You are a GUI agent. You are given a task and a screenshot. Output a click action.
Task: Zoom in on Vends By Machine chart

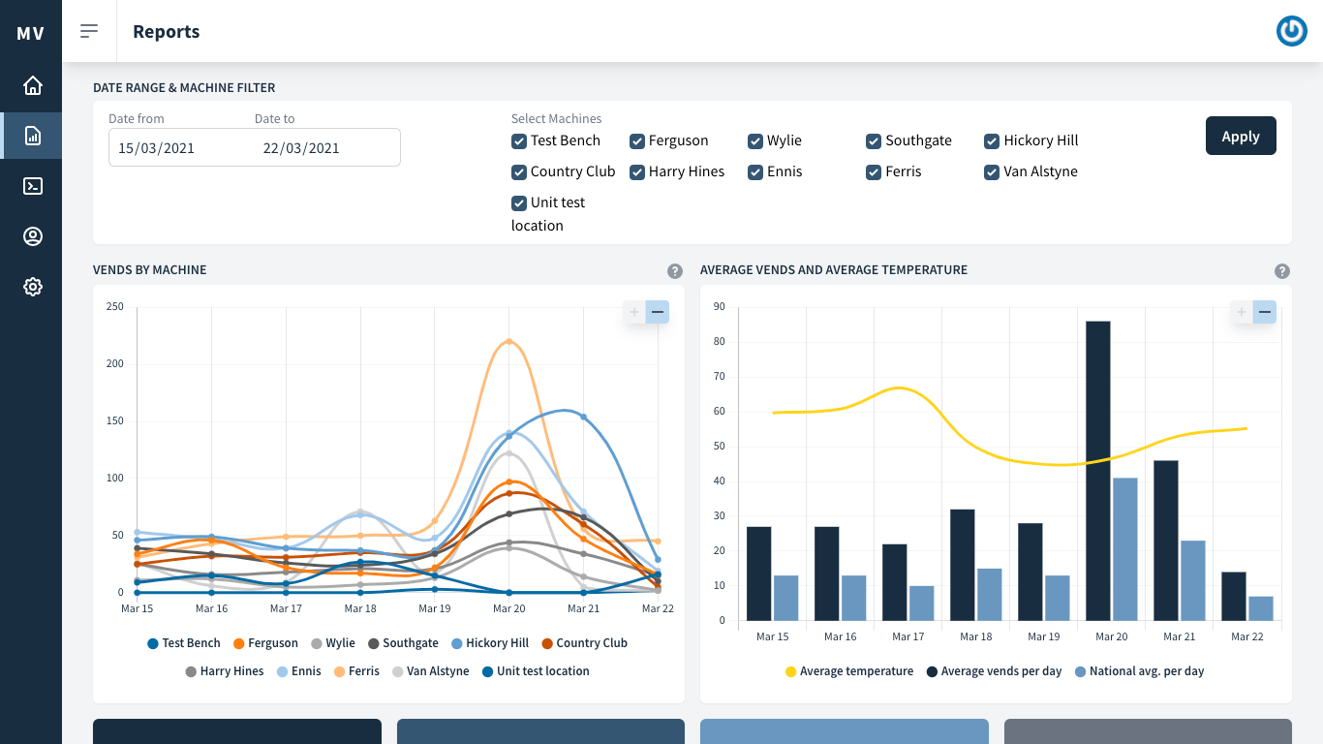[x=634, y=312]
